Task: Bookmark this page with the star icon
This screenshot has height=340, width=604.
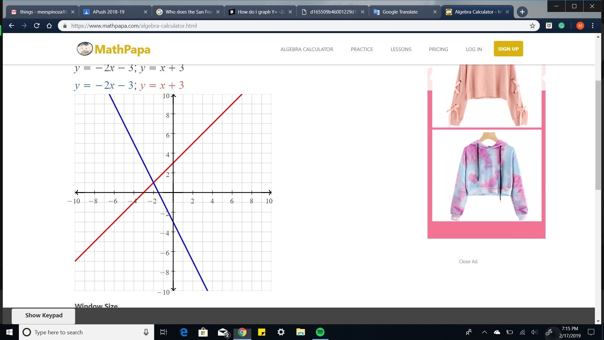Action: [x=532, y=26]
